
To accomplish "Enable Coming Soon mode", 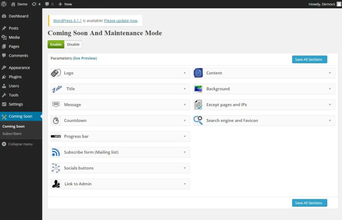I will 56,44.
